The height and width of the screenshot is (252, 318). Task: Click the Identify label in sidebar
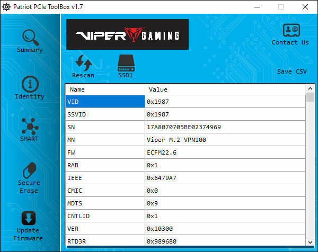click(x=30, y=96)
